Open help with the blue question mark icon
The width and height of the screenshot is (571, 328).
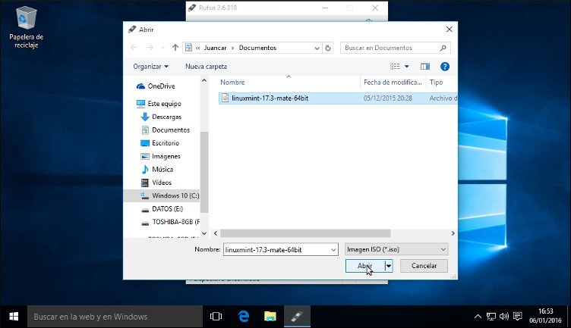(445, 67)
